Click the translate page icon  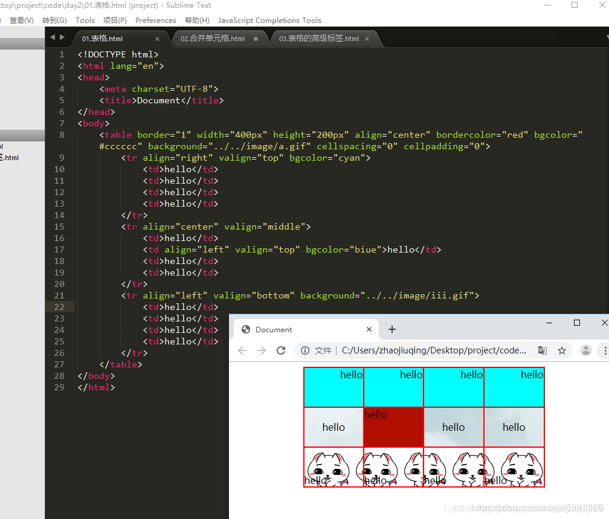point(543,350)
